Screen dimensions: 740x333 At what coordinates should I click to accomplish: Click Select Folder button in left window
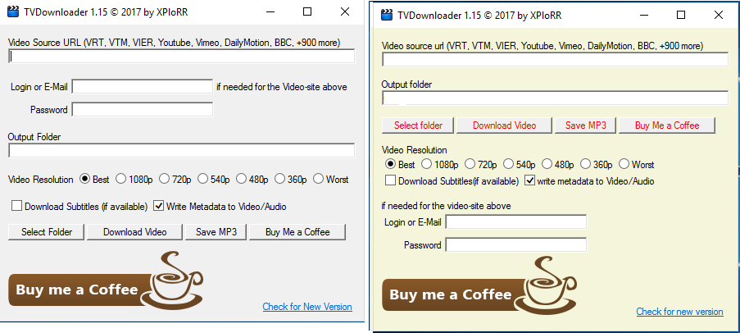[46, 232]
